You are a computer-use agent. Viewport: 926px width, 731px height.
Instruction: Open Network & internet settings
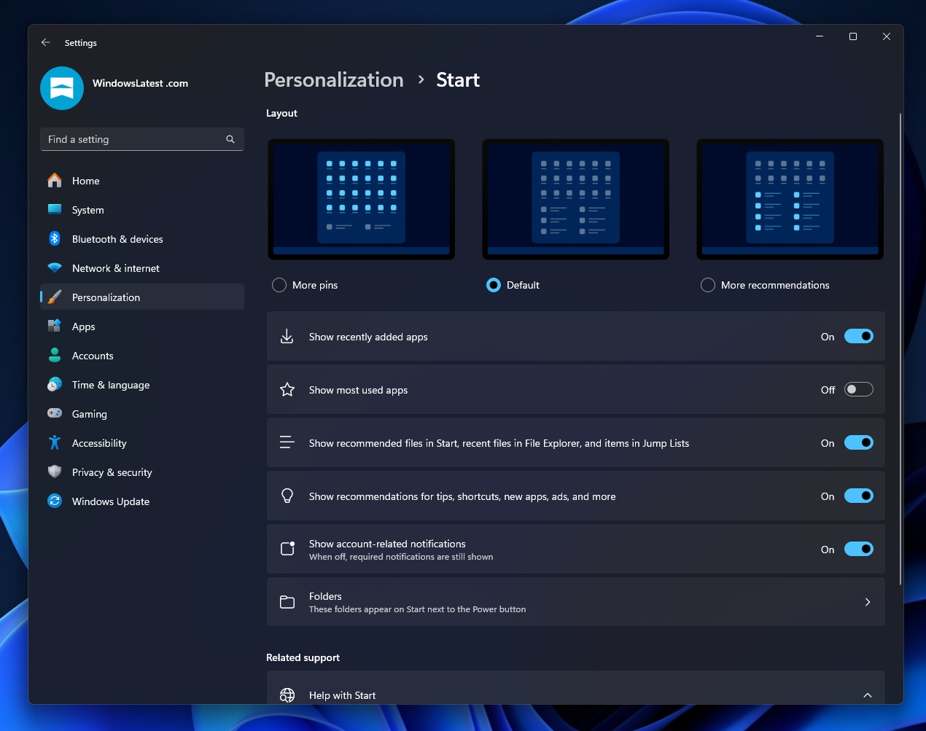[x=142, y=268]
